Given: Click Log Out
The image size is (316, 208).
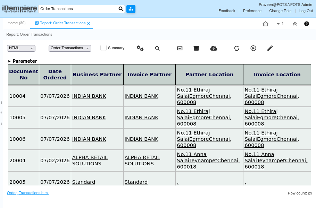Looking at the screenshot, I should coord(306,11).
